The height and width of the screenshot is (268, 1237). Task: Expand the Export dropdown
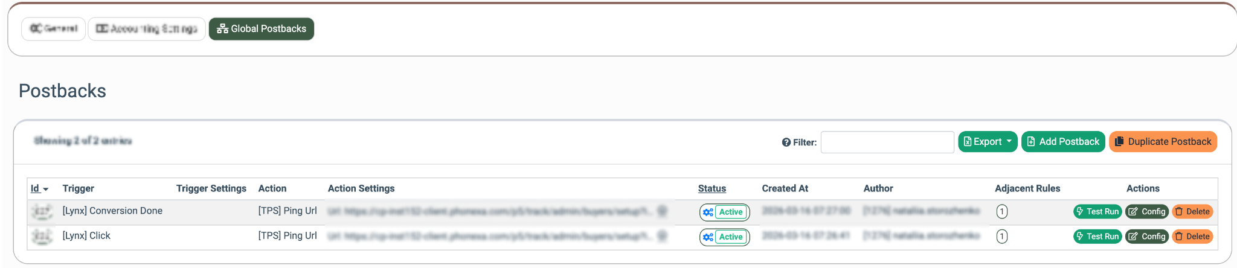[x=988, y=142]
